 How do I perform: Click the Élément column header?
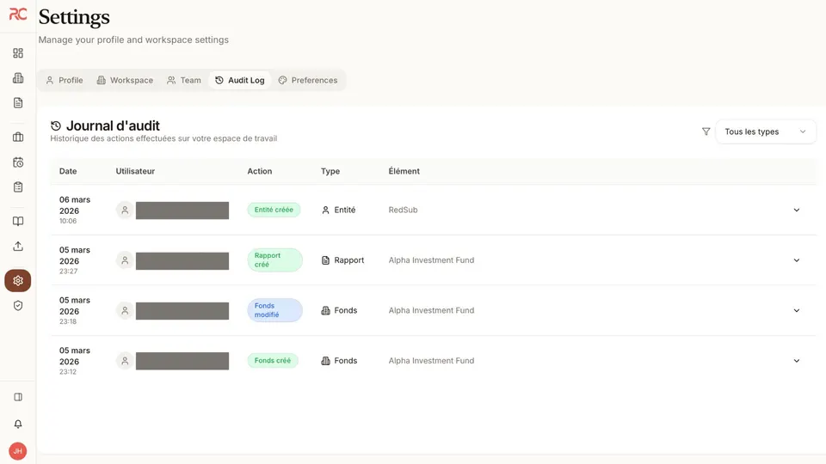(404, 171)
